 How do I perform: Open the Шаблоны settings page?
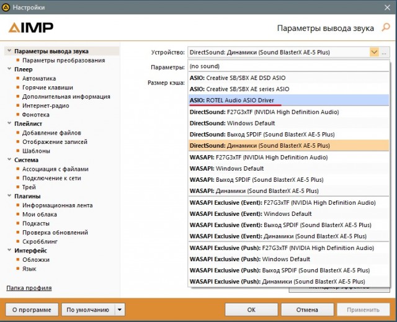[36, 151]
